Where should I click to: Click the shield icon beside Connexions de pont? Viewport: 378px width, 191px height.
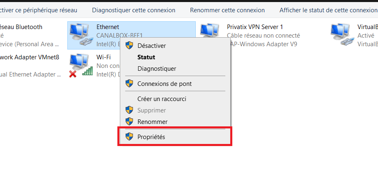tap(129, 83)
